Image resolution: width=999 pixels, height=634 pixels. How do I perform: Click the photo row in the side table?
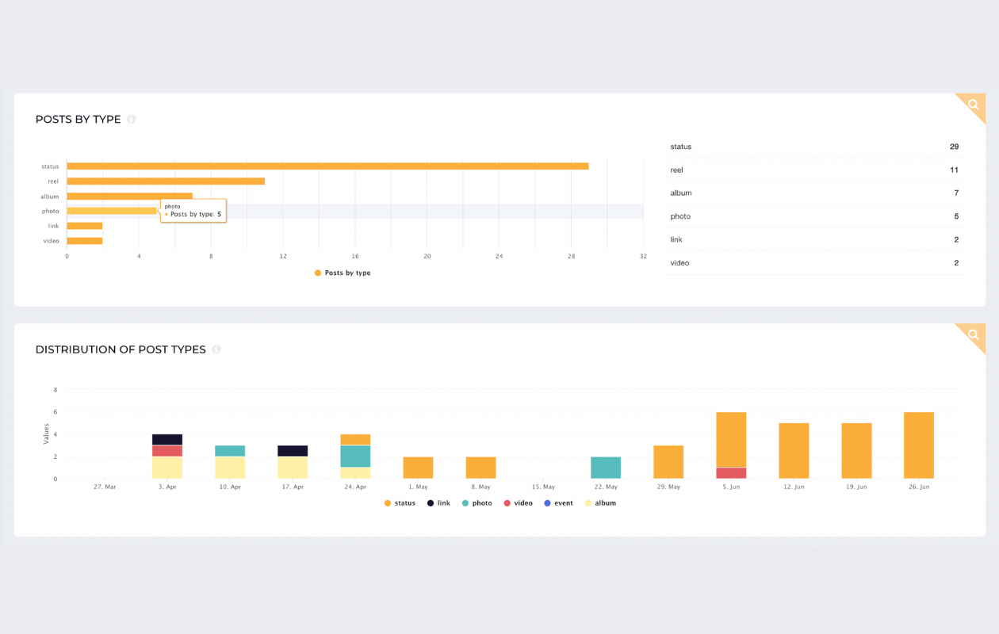pyautogui.click(x=815, y=216)
